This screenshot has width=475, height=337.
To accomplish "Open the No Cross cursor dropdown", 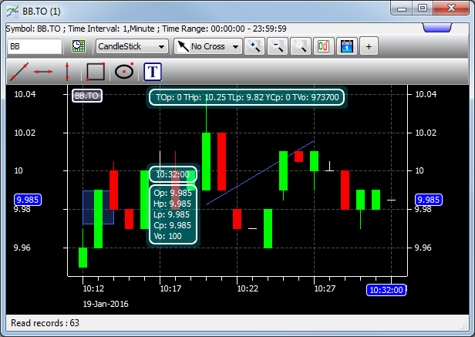I will 207,46.
